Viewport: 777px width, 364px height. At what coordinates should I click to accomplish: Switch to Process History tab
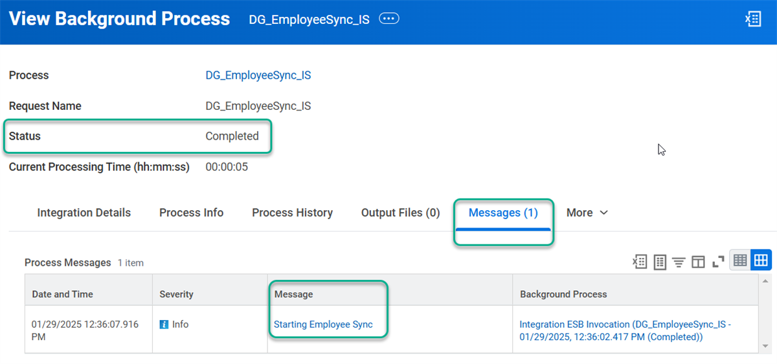pyautogui.click(x=293, y=213)
